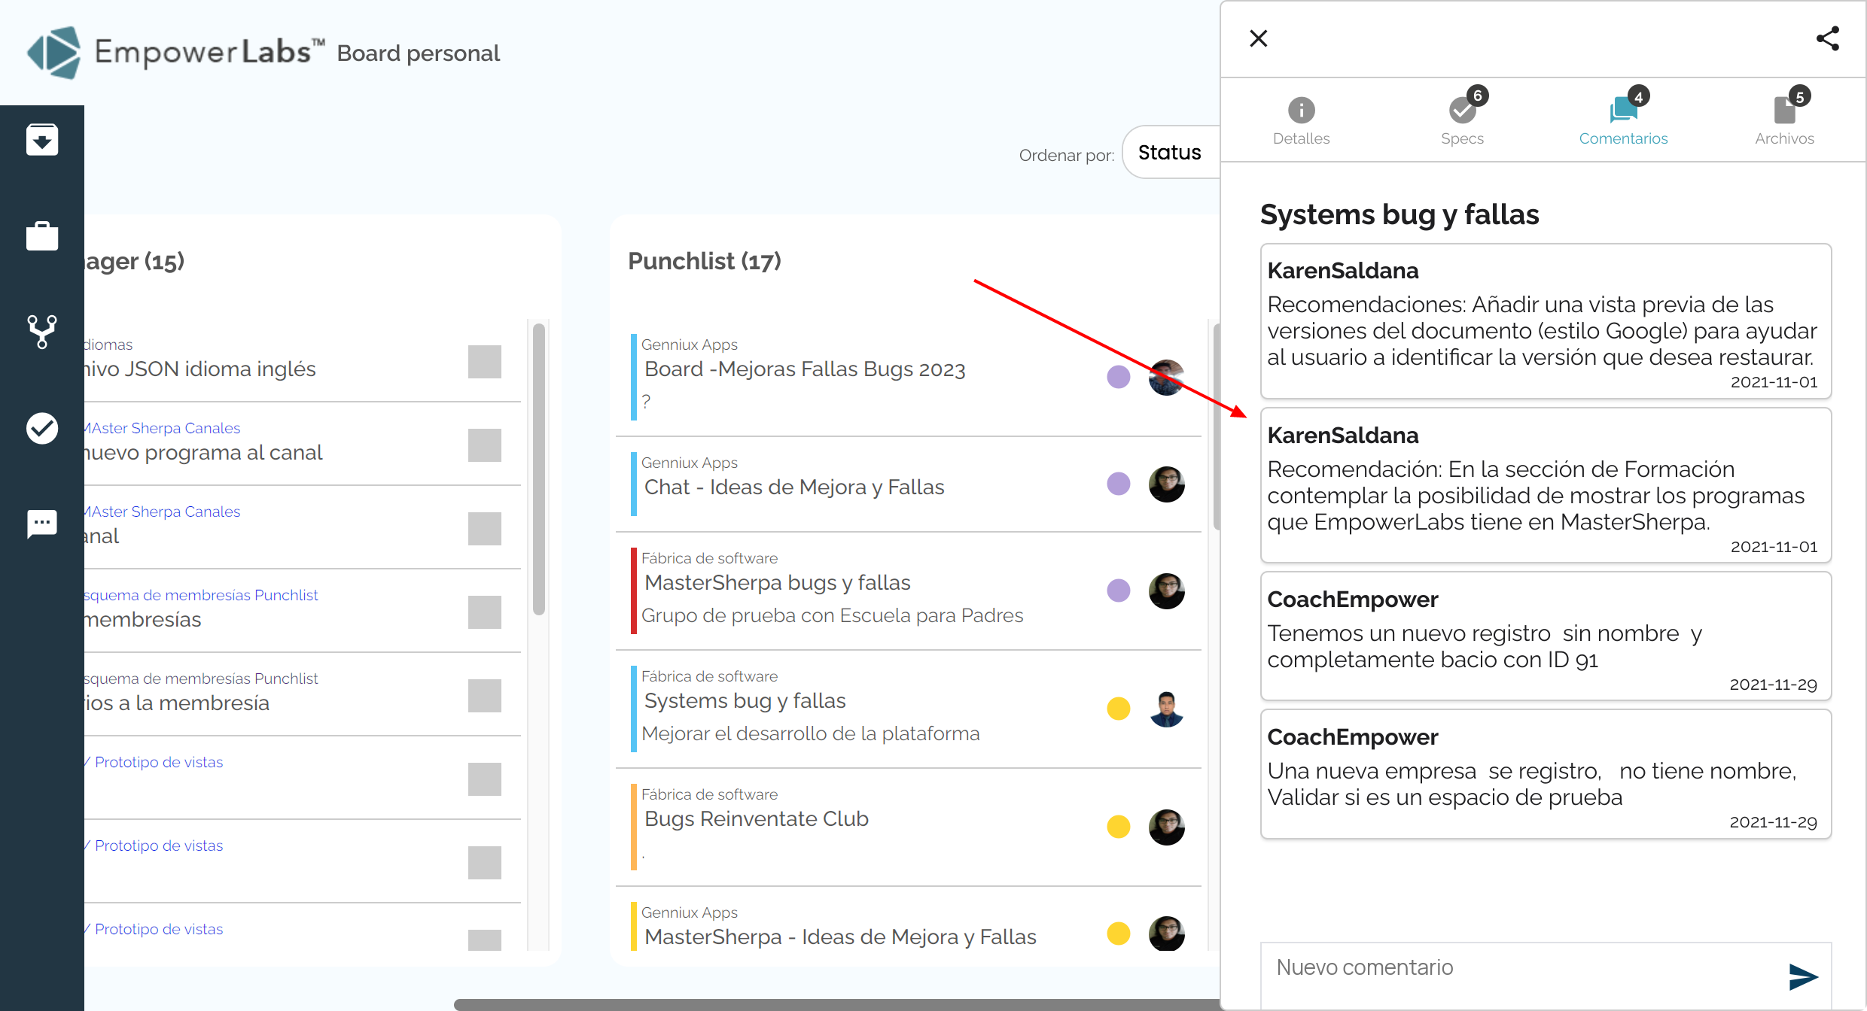Click KarenSaldana comment about vista previa de versiones
Screen dimensions: 1867x1011
tap(1546, 321)
